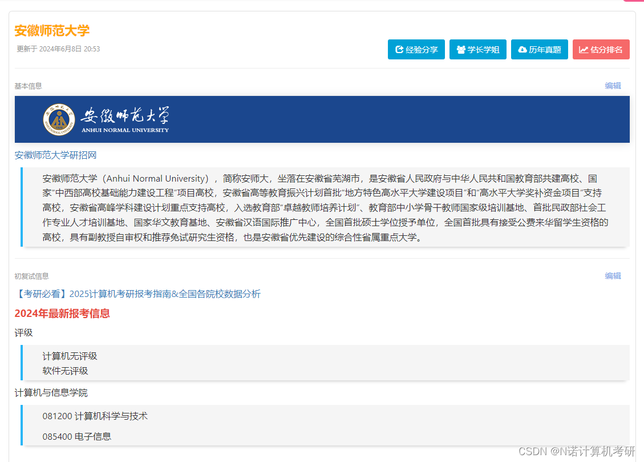The image size is (644, 462).
Task: Click the 081200 计算机科学与技术 entry
Action: coord(95,416)
